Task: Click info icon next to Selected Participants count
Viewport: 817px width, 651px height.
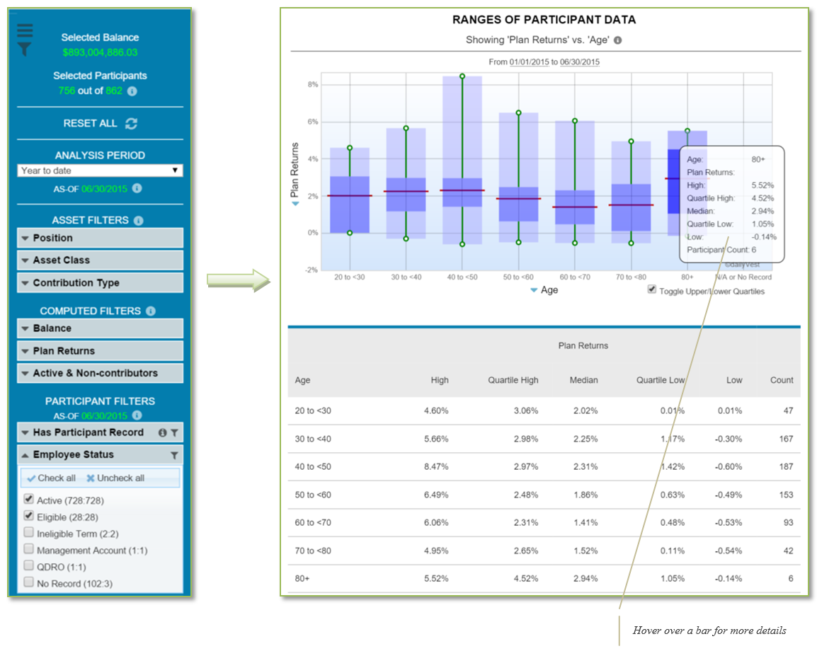Action: click(132, 91)
